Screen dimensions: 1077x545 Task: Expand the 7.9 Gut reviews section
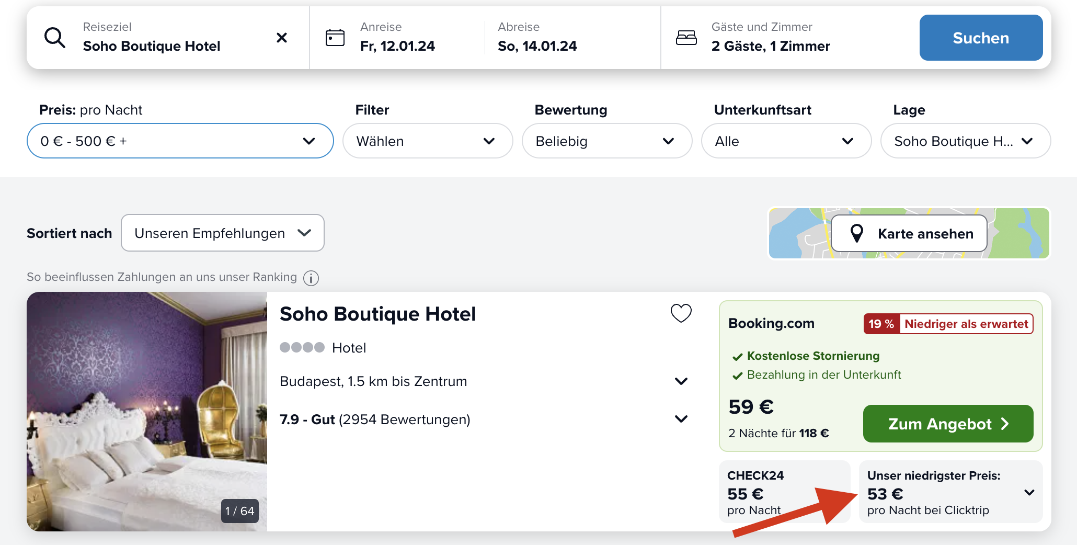pos(681,419)
